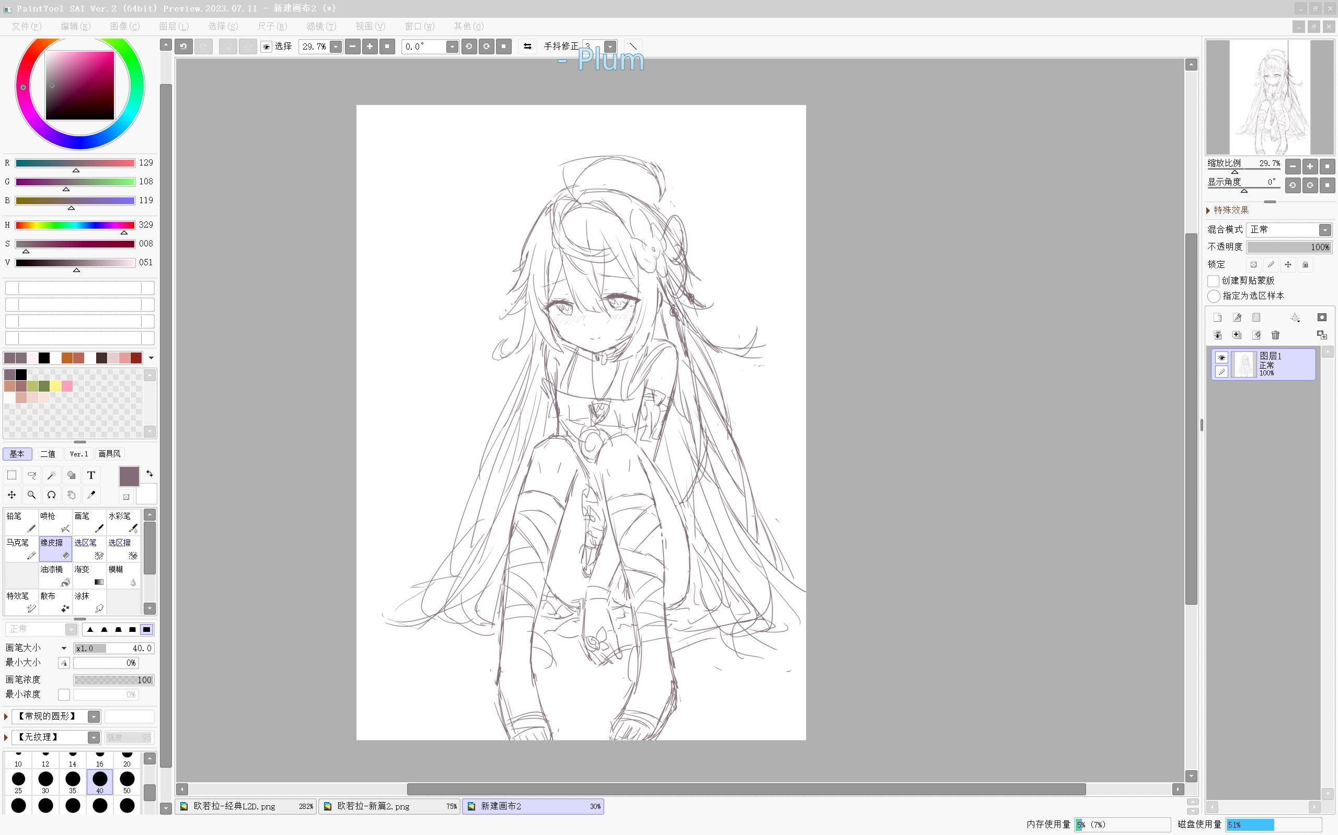Enable 最小浓度 pressure checkbox
This screenshot has height=835, width=1338.
(x=64, y=695)
